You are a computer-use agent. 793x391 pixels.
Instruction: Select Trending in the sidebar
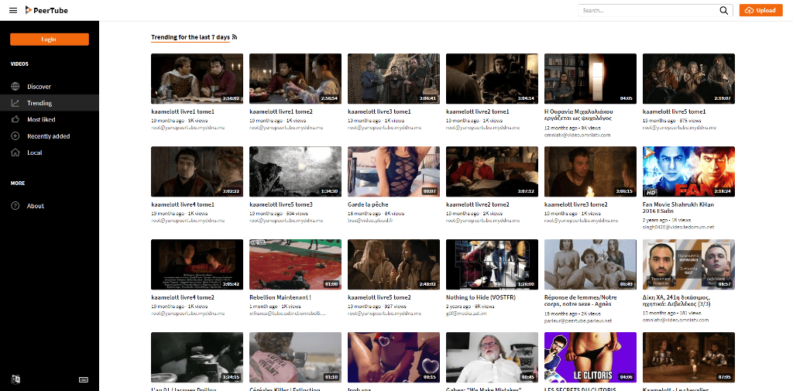[50, 103]
